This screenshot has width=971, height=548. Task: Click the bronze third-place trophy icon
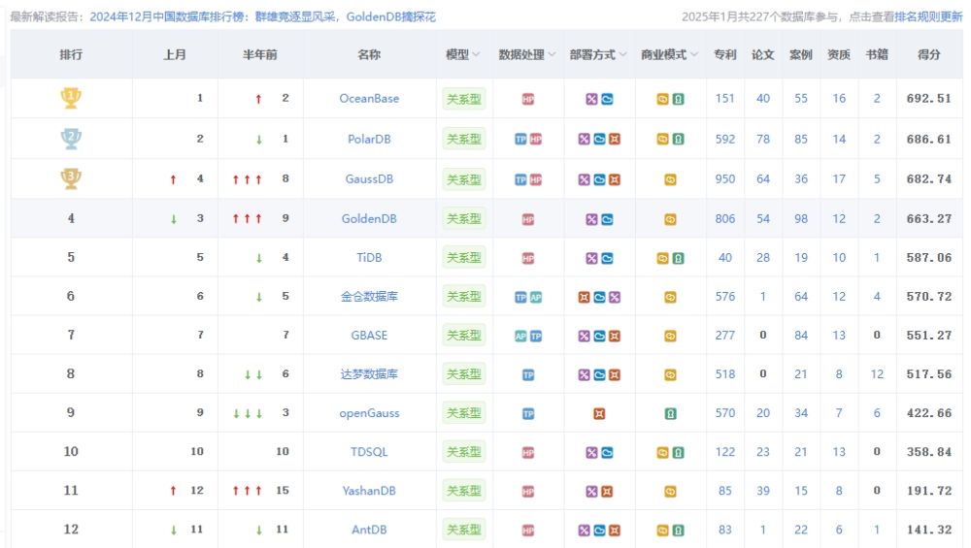tap(71, 178)
